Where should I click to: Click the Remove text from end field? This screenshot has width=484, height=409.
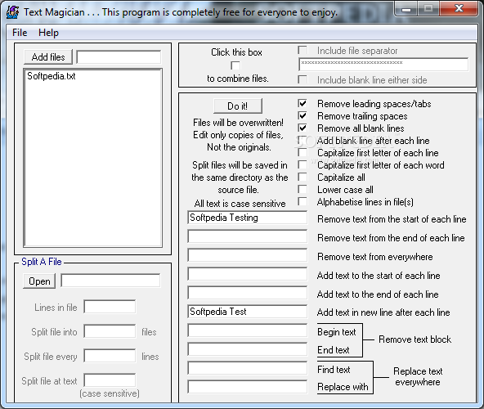tap(247, 236)
